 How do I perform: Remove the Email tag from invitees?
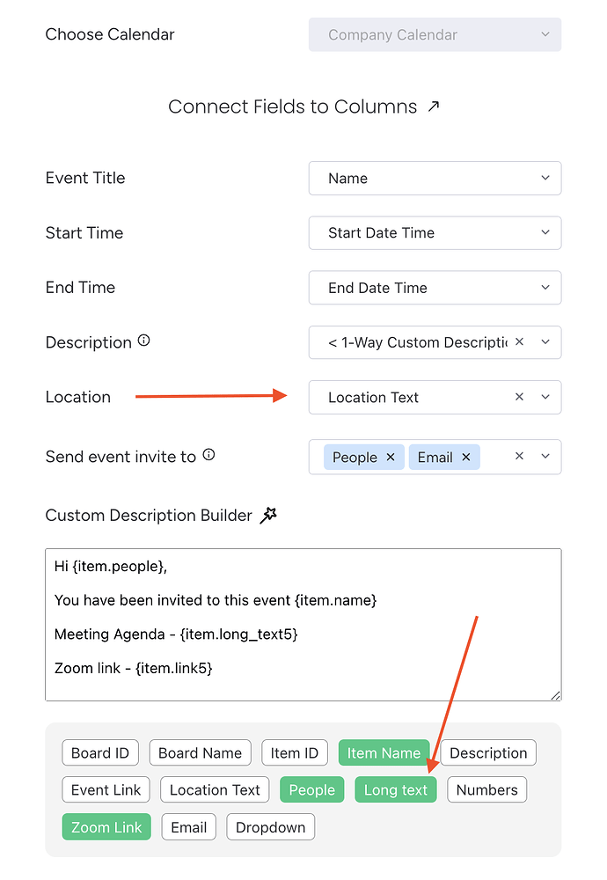pos(466,457)
